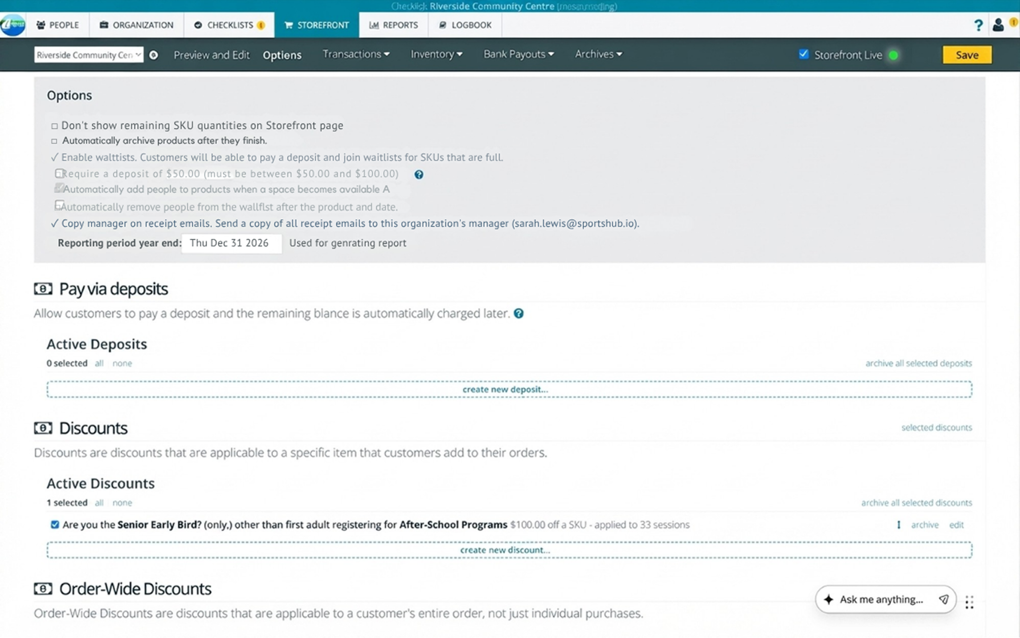Screen dimensions: 1020x638
Task: Go to Preview and Edit
Action: coord(212,55)
